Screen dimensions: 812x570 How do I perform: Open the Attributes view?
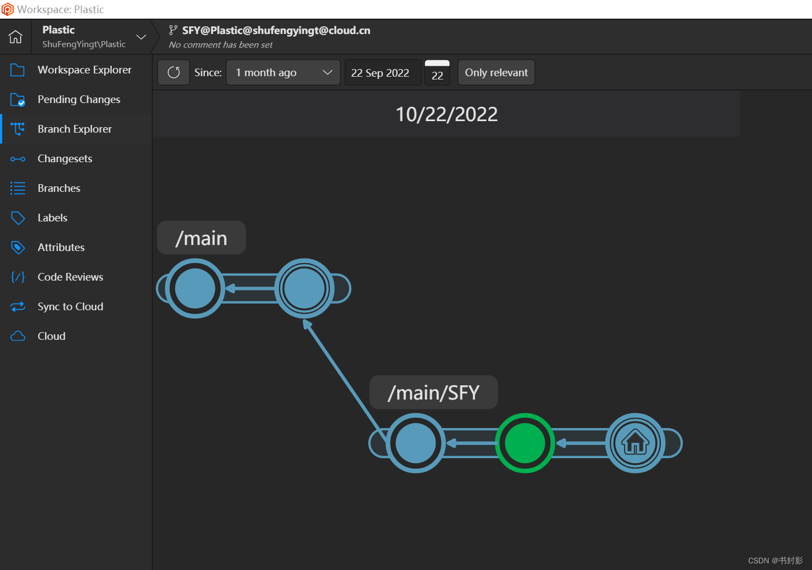tap(76, 247)
